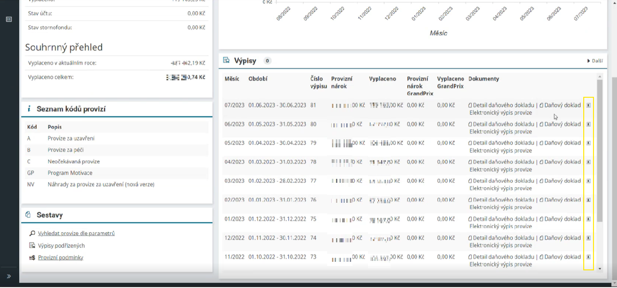
Task: Expand the left sidebar with double chevron
Action: click(x=9, y=276)
